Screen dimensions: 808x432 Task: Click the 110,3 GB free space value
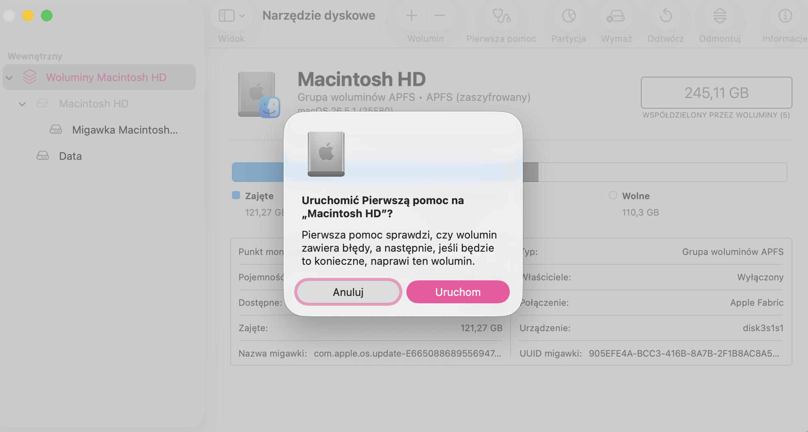640,212
